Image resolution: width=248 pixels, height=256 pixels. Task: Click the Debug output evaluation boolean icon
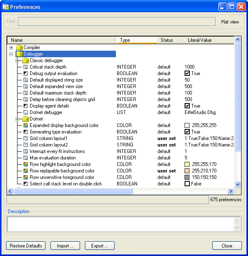(26, 73)
